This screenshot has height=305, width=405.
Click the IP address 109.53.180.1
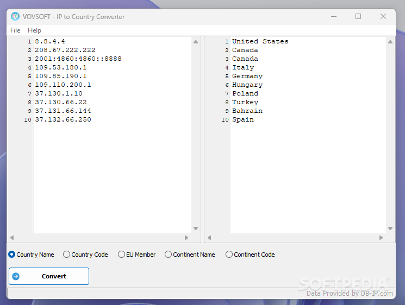pos(61,67)
